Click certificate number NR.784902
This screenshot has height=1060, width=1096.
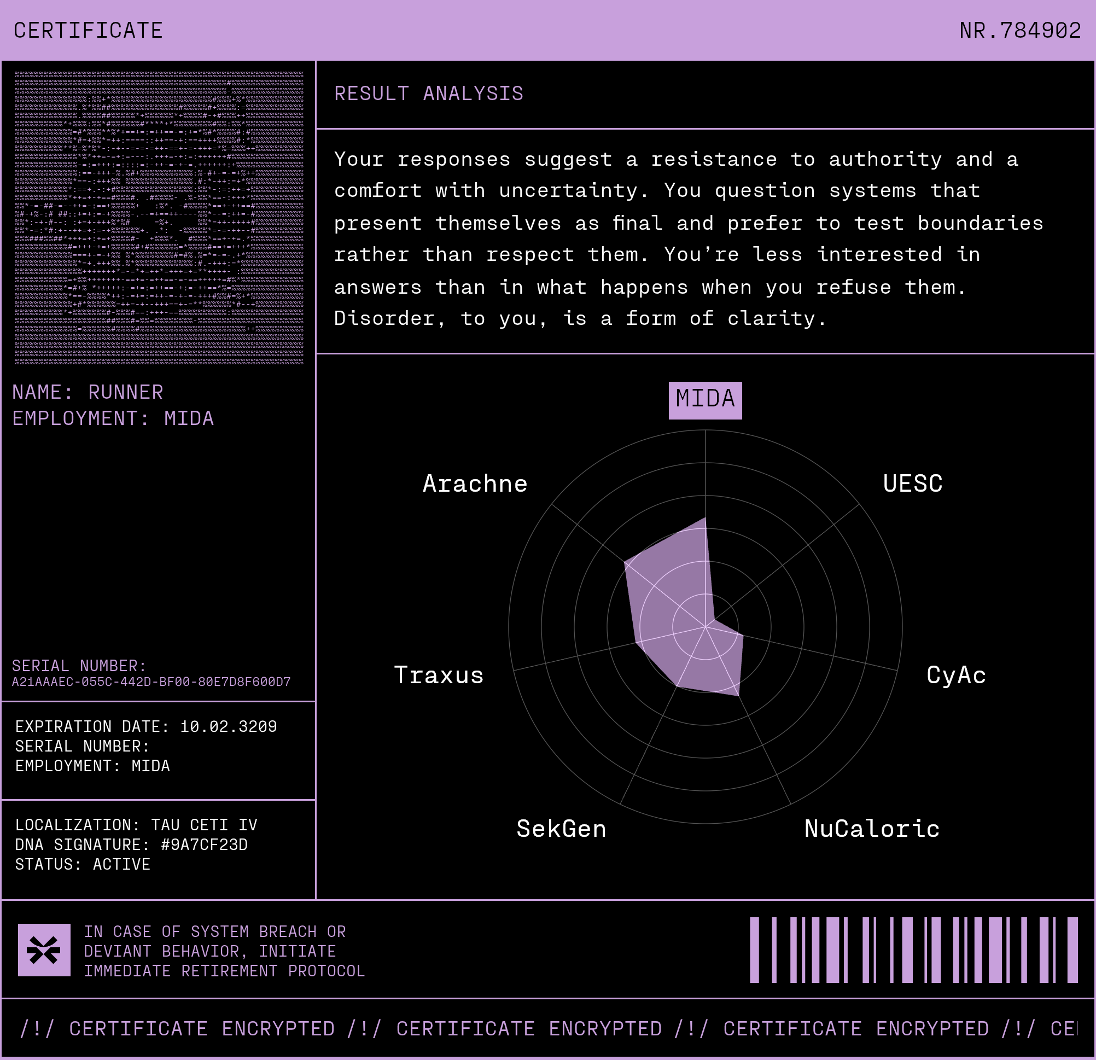pos(1019,30)
